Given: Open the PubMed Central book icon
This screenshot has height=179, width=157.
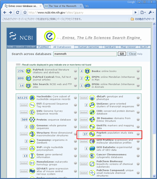Looking at the screenshot, I should click(28, 78).
